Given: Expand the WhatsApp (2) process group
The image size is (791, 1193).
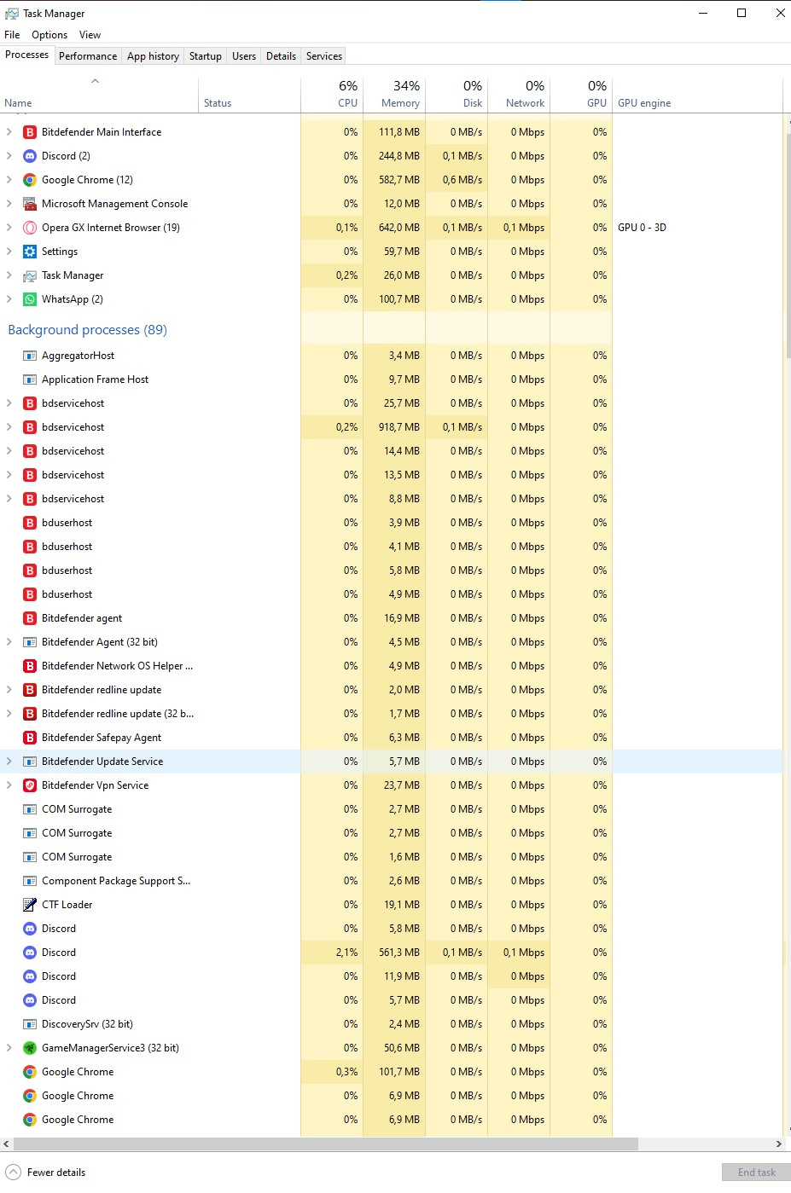Looking at the screenshot, I should point(9,299).
